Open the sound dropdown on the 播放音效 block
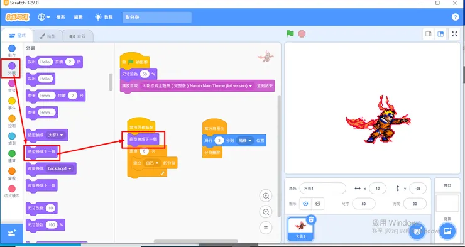 (197, 86)
